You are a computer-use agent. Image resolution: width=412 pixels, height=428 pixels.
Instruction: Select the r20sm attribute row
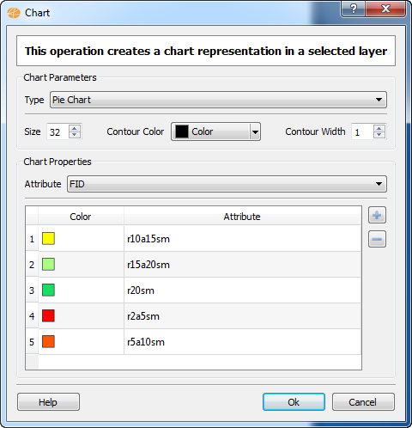[193, 290]
